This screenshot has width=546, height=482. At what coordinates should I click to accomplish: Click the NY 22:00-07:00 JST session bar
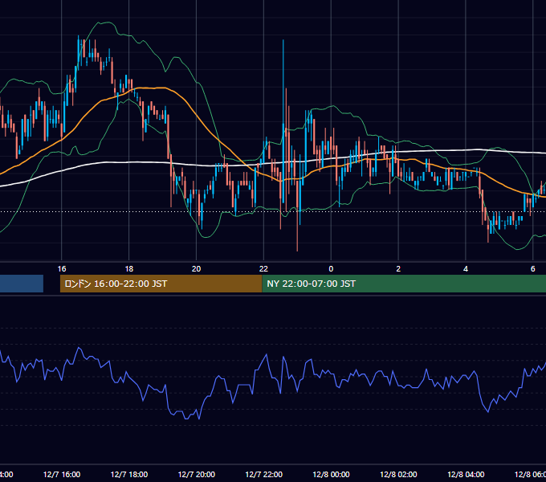coord(404,284)
